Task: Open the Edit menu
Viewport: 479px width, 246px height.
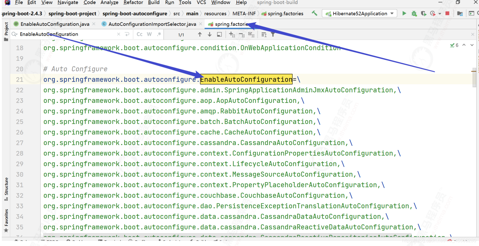Action: point(31,3)
